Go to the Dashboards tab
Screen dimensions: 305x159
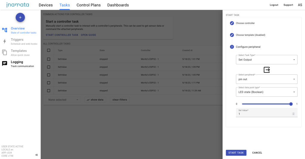[118, 5]
